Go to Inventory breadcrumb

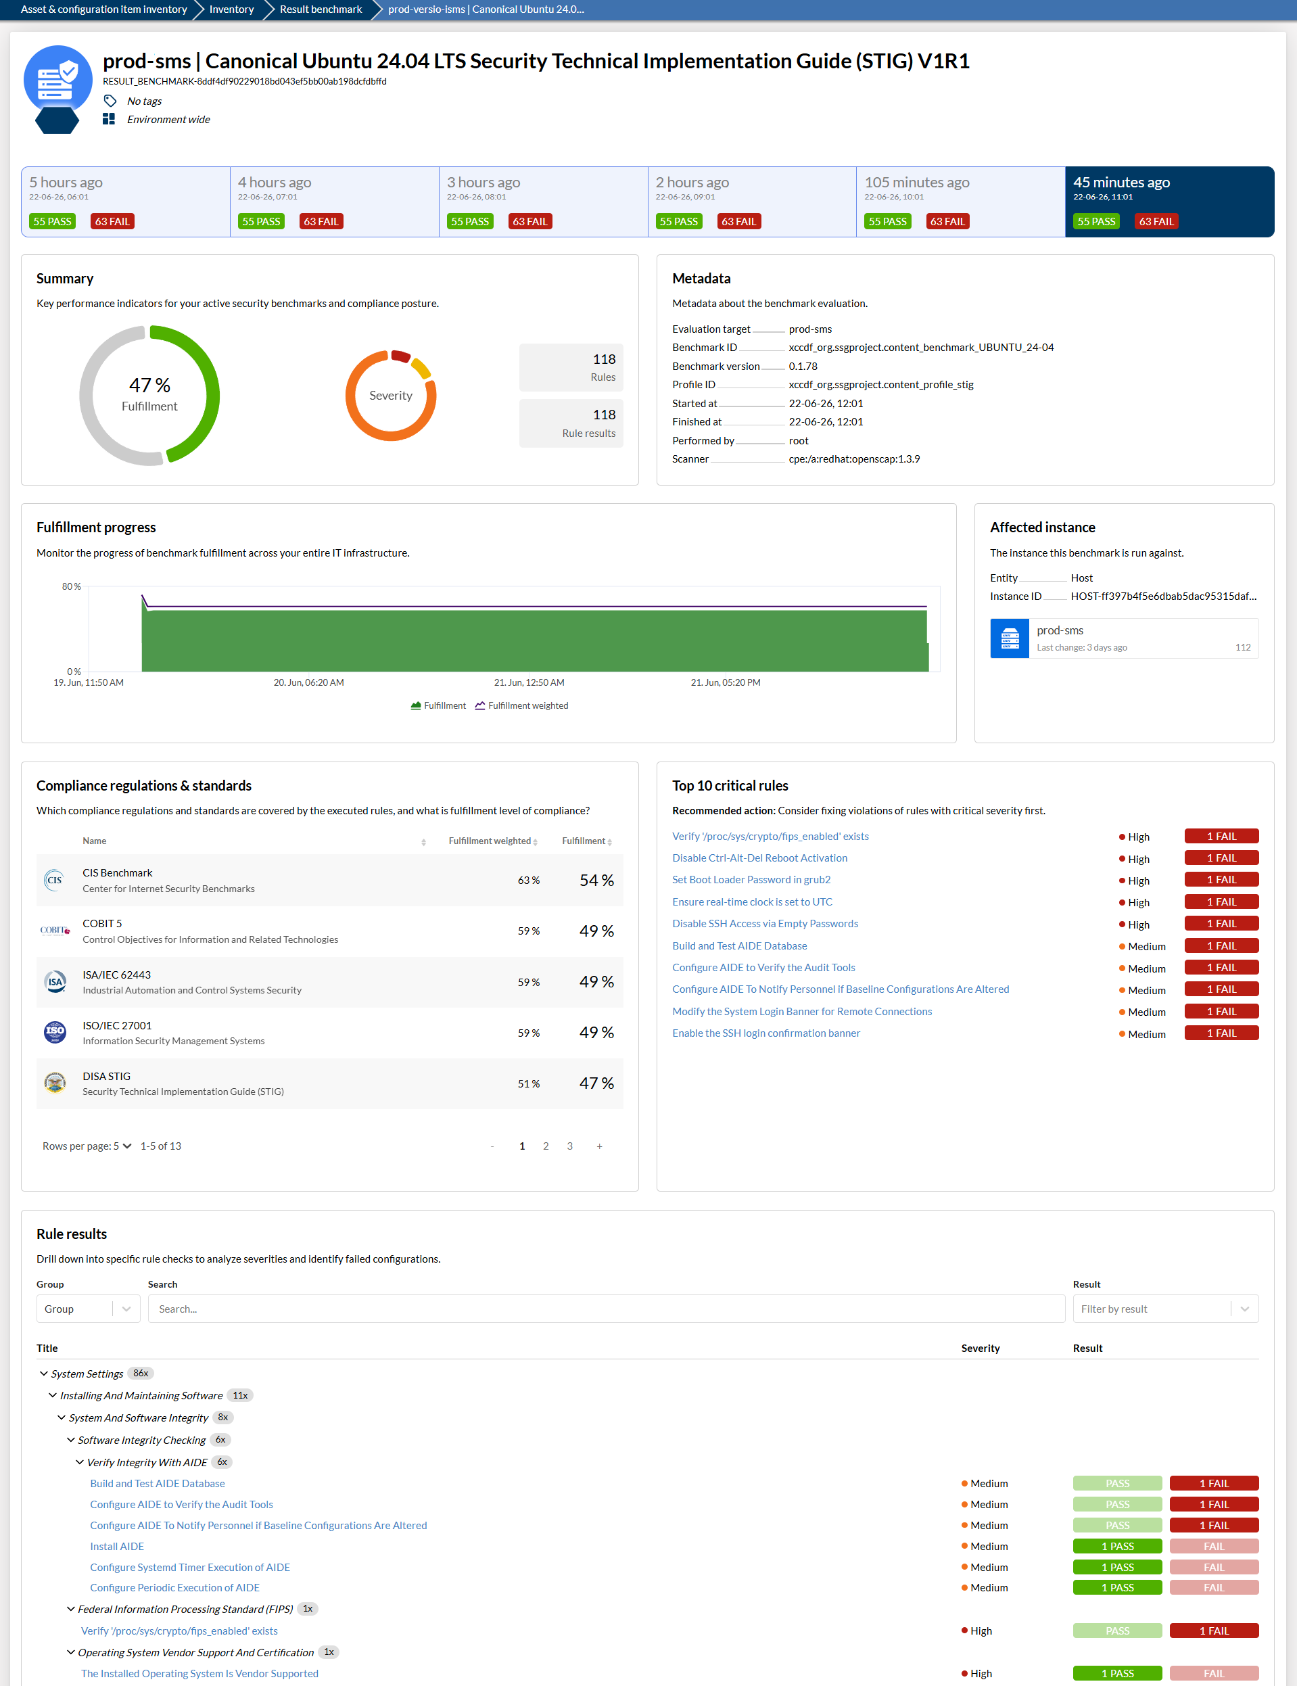[231, 9]
